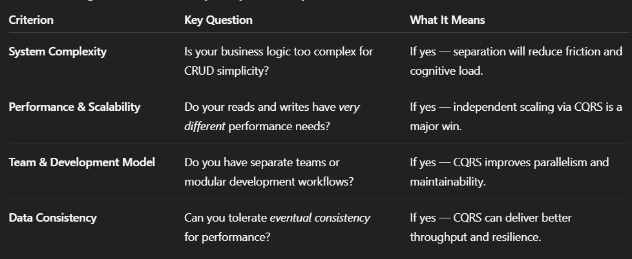Click the independent scaling via CQRS text
Image resolution: width=632 pixels, height=259 pixels.
516,107
